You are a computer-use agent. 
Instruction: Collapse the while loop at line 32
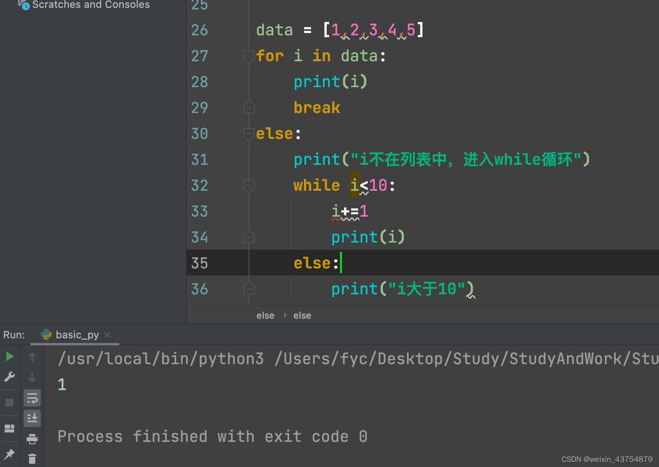click(249, 186)
